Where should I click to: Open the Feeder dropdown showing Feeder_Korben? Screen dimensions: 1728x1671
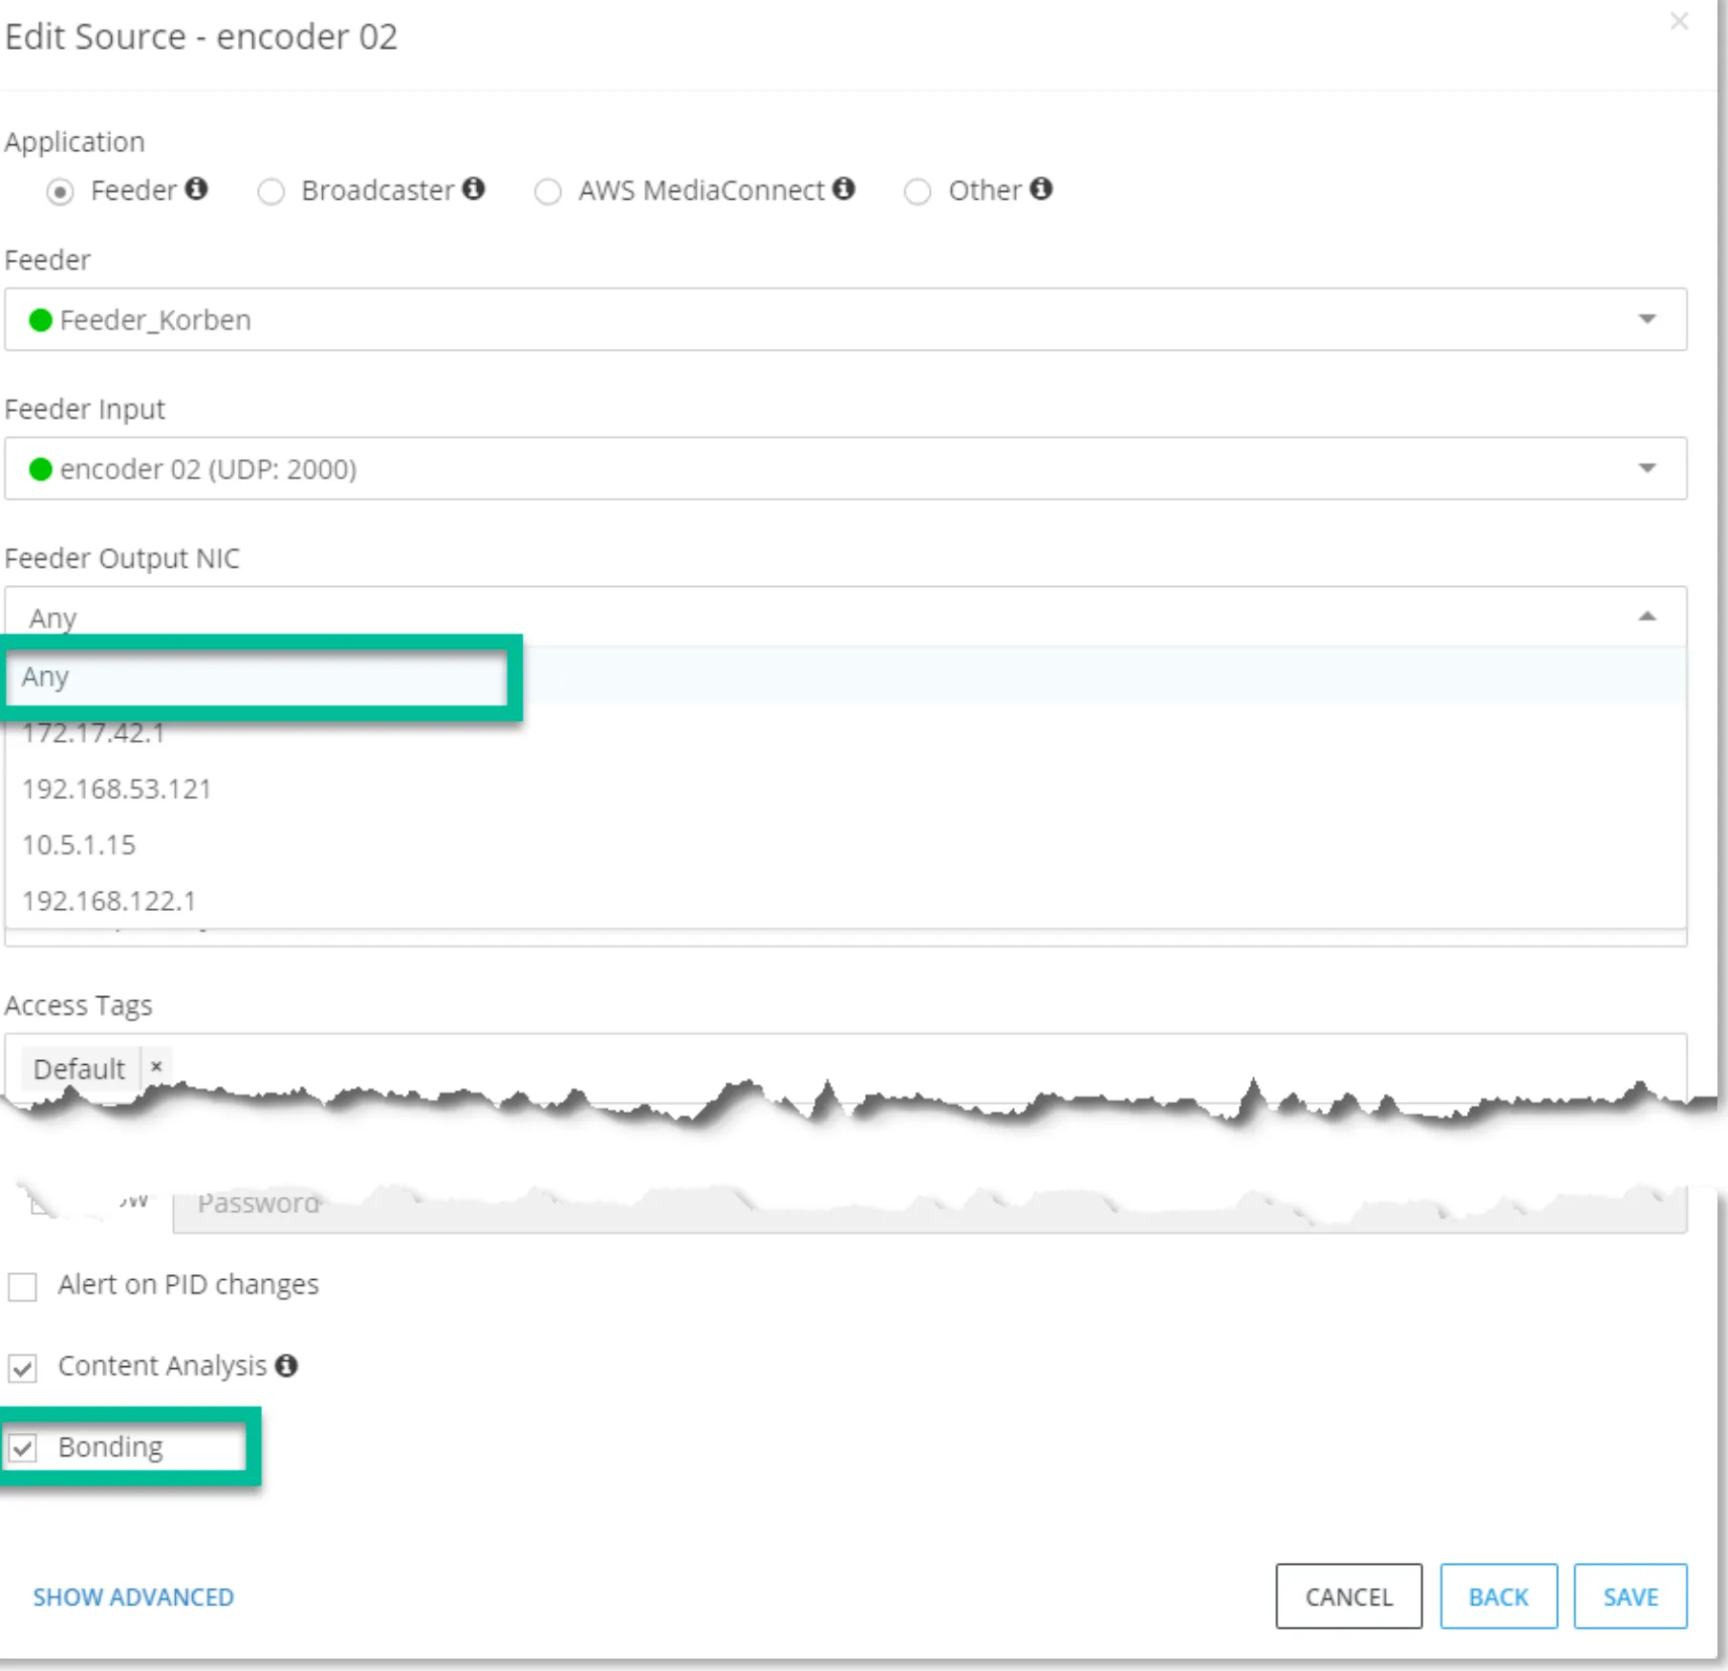(846, 319)
